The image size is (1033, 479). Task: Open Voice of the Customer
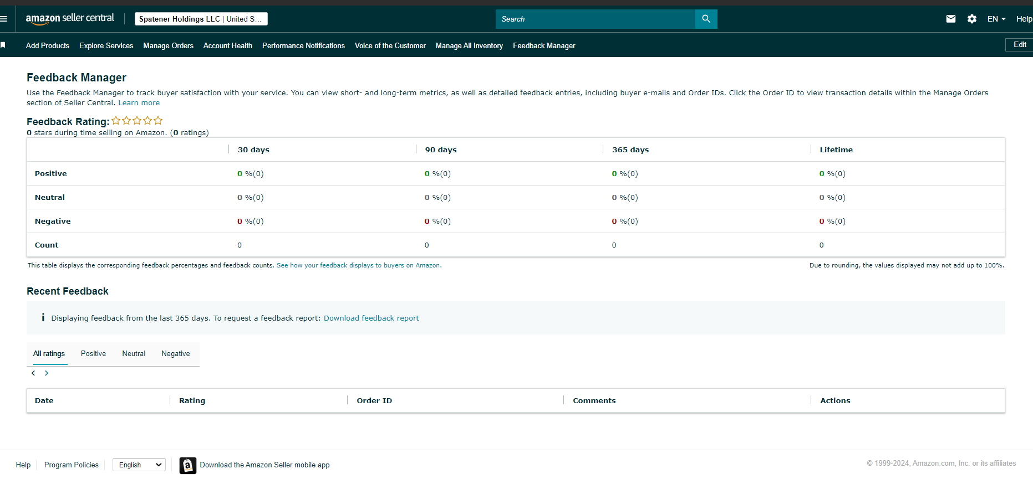tap(390, 45)
